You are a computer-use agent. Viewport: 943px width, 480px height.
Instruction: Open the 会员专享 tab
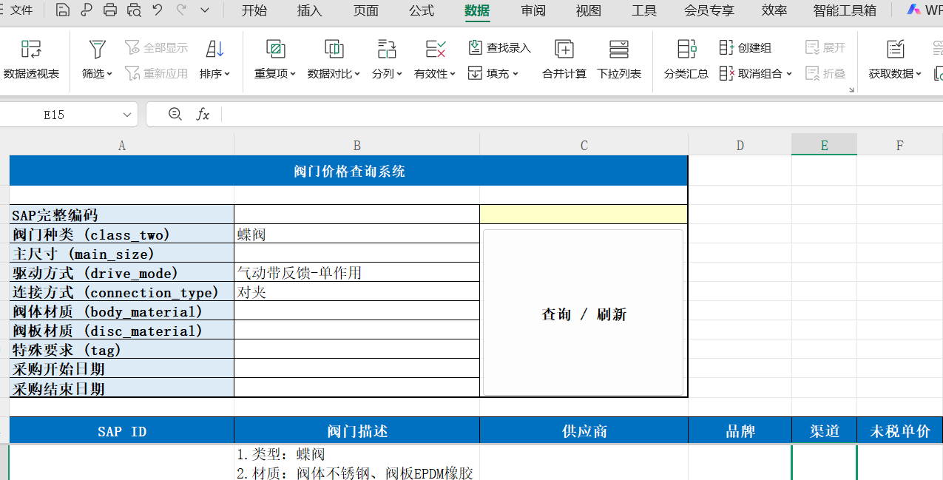click(709, 10)
